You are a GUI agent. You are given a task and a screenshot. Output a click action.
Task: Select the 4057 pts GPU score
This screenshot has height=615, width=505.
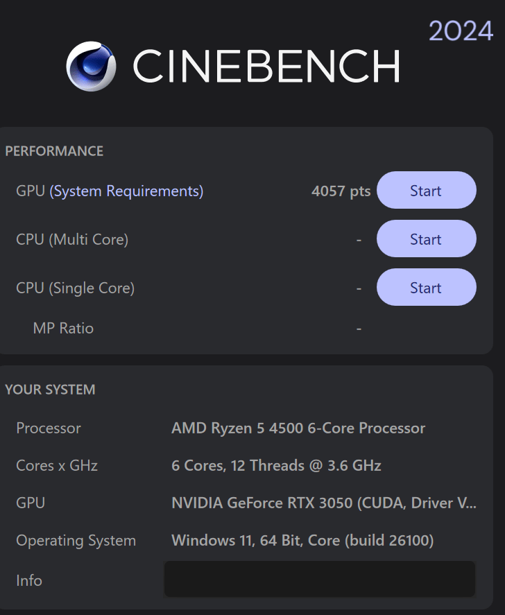pos(341,191)
